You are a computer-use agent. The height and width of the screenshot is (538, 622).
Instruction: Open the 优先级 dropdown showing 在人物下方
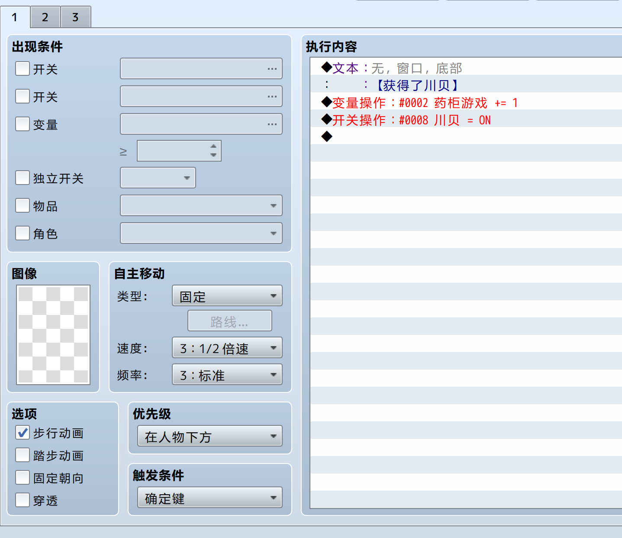[x=210, y=436]
